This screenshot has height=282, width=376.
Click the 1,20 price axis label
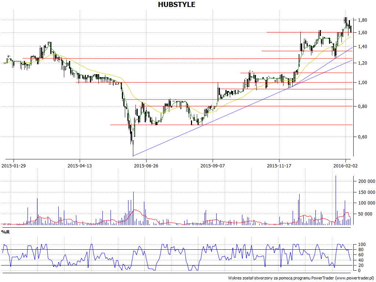coord(362,63)
